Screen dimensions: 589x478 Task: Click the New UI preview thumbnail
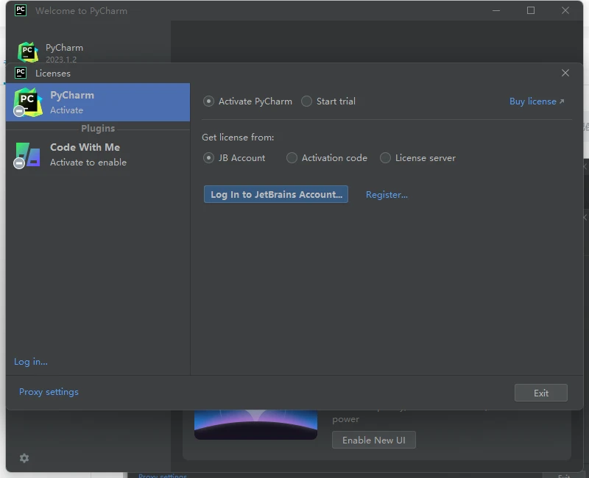[x=255, y=425]
